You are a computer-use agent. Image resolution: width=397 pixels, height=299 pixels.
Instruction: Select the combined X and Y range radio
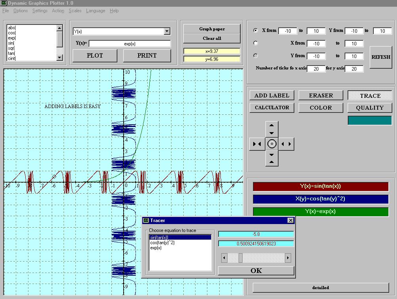pyautogui.click(x=256, y=30)
